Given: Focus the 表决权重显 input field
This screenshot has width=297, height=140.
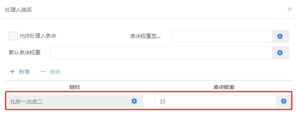Looking at the screenshot, I should pos(222,36).
